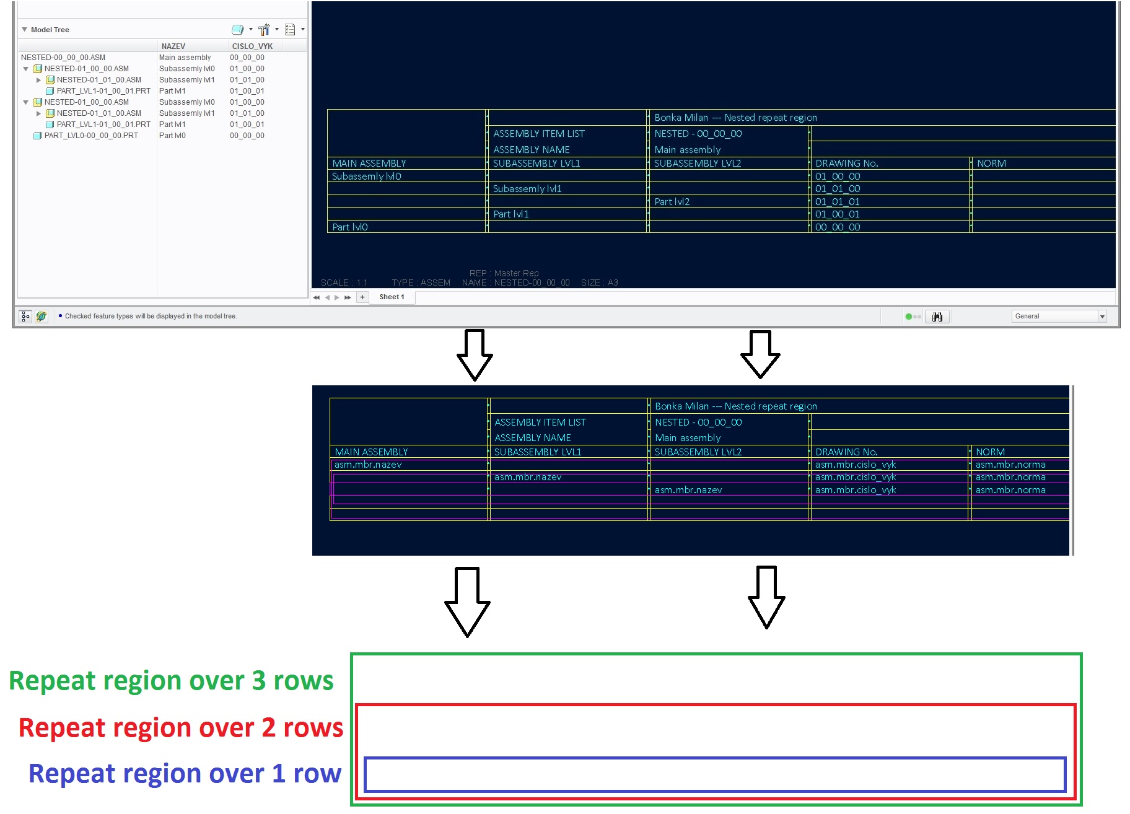Go to the previous sheet arrow
This screenshot has height=814, width=1130.
(x=327, y=297)
